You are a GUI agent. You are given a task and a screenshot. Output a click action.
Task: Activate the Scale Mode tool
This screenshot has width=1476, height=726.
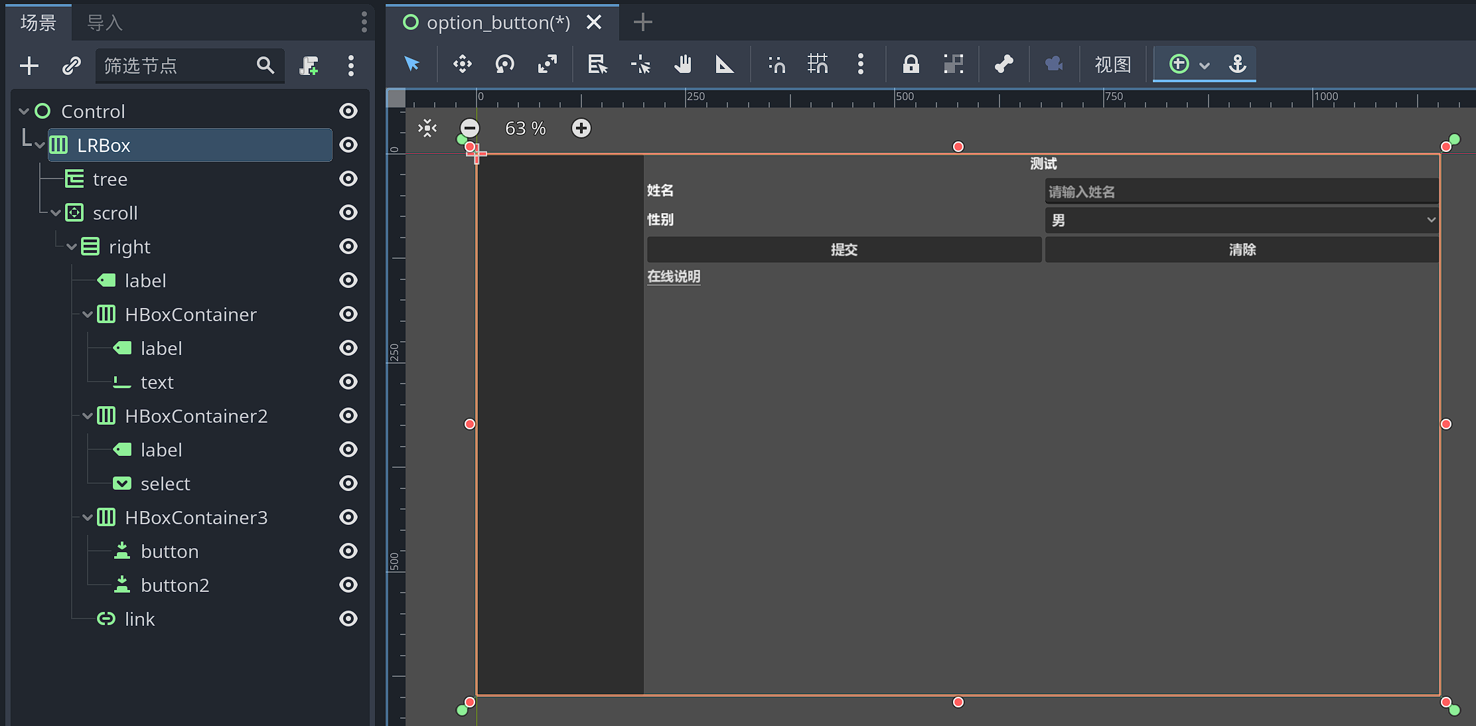(x=548, y=64)
